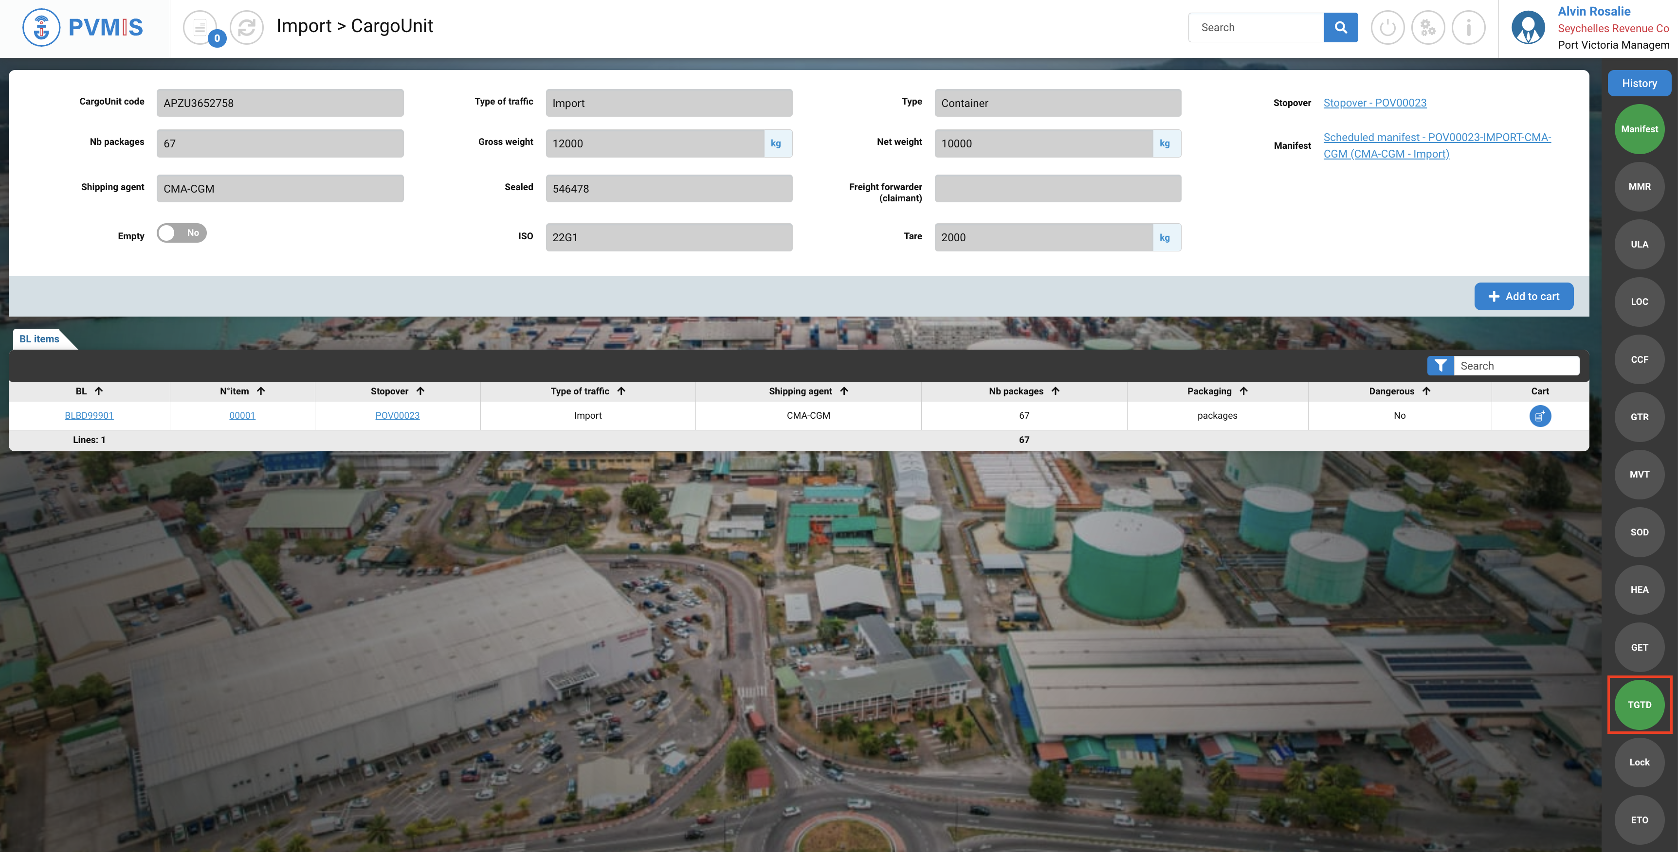The image size is (1678, 852).
Task: Select the BL items tab
Action: click(x=39, y=339)
